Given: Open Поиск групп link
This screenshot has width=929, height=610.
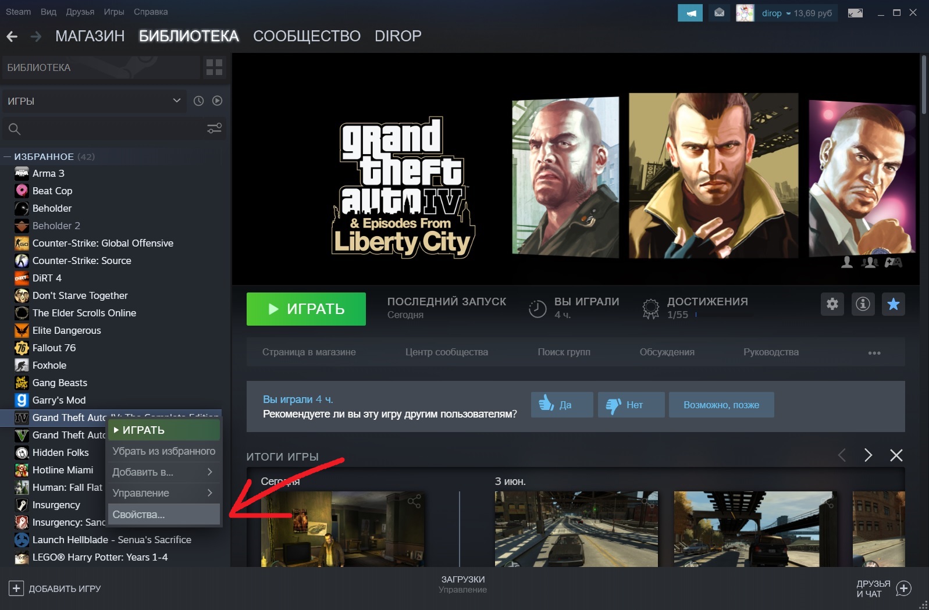Looking at the screenshot, I should coord(564,352).
